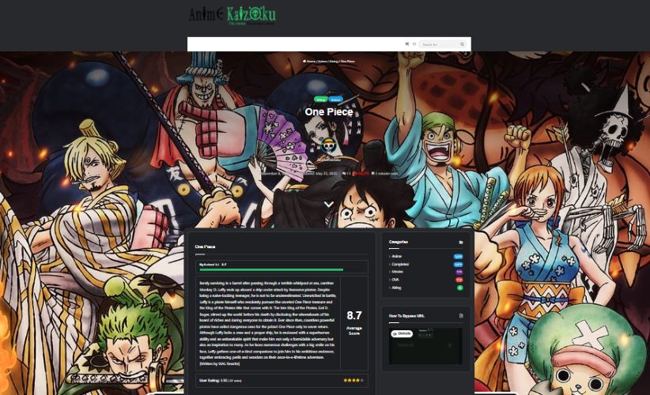Screen dimensions: 650x395
Task: Open the Anime category link
Action: click(396, 256)
